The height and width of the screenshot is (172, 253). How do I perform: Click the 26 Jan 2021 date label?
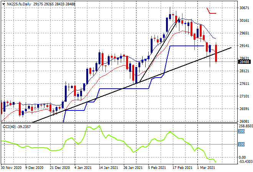pos(133,168)
